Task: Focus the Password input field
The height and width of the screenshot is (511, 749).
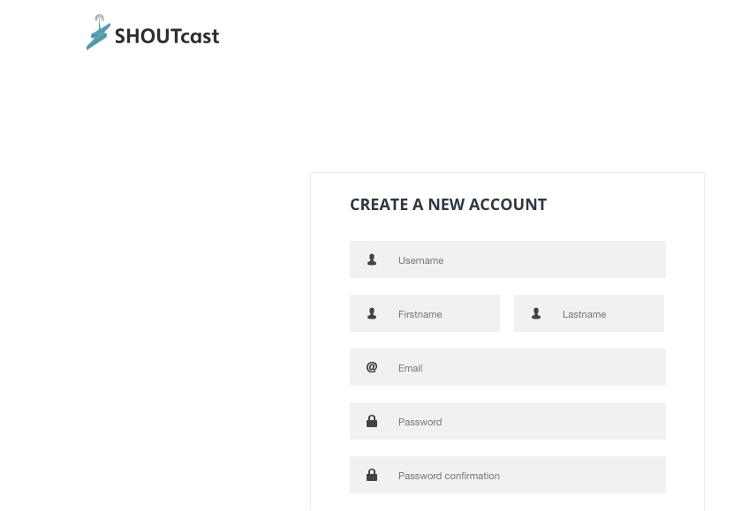Action: coord(507,421)
